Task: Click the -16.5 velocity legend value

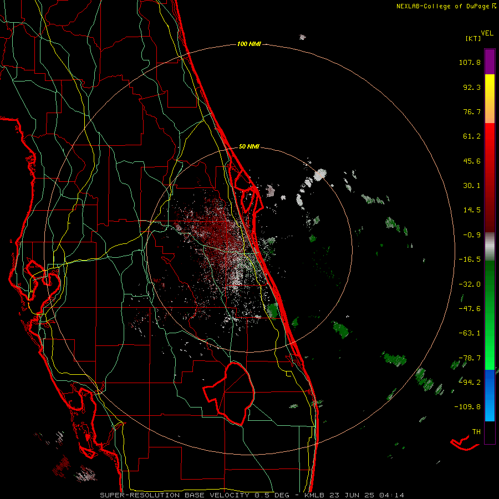Action: 470,259
